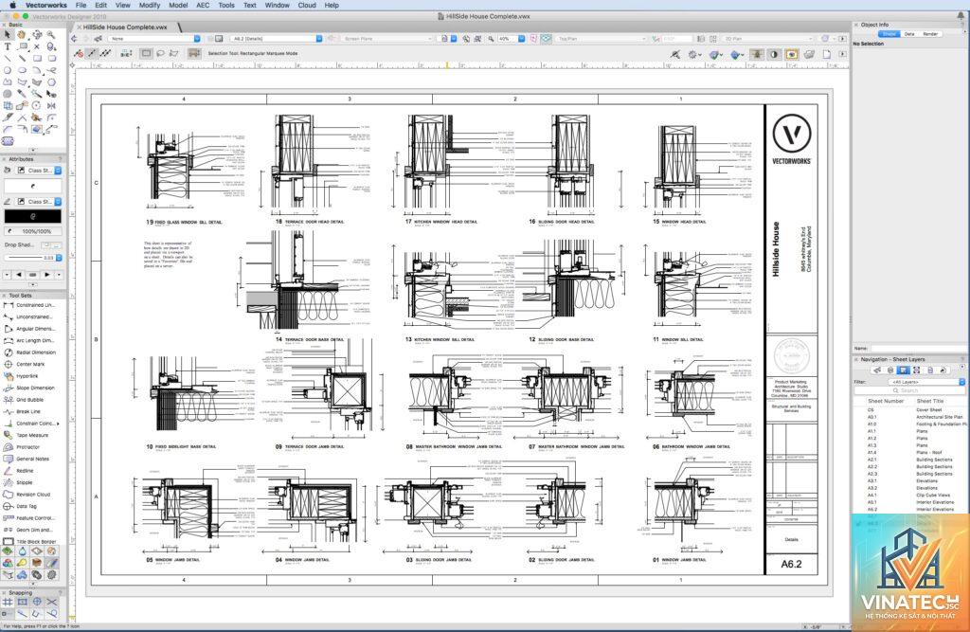
Task: Switch to the Data tab in Object Info
Action: click(909, 34)
